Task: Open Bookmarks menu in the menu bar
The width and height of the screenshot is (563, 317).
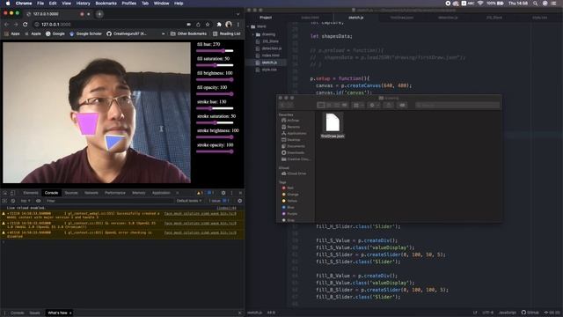Action: pyautogui.click(x=106, y=4)
